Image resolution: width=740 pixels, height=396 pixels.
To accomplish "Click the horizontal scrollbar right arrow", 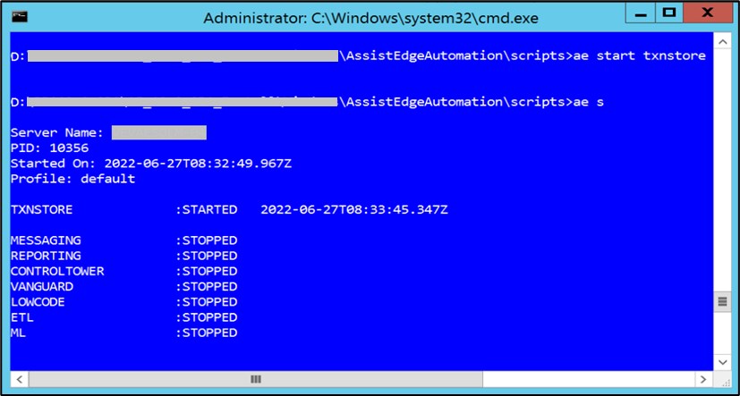I will pyautogui.click(x=703, y=379).
